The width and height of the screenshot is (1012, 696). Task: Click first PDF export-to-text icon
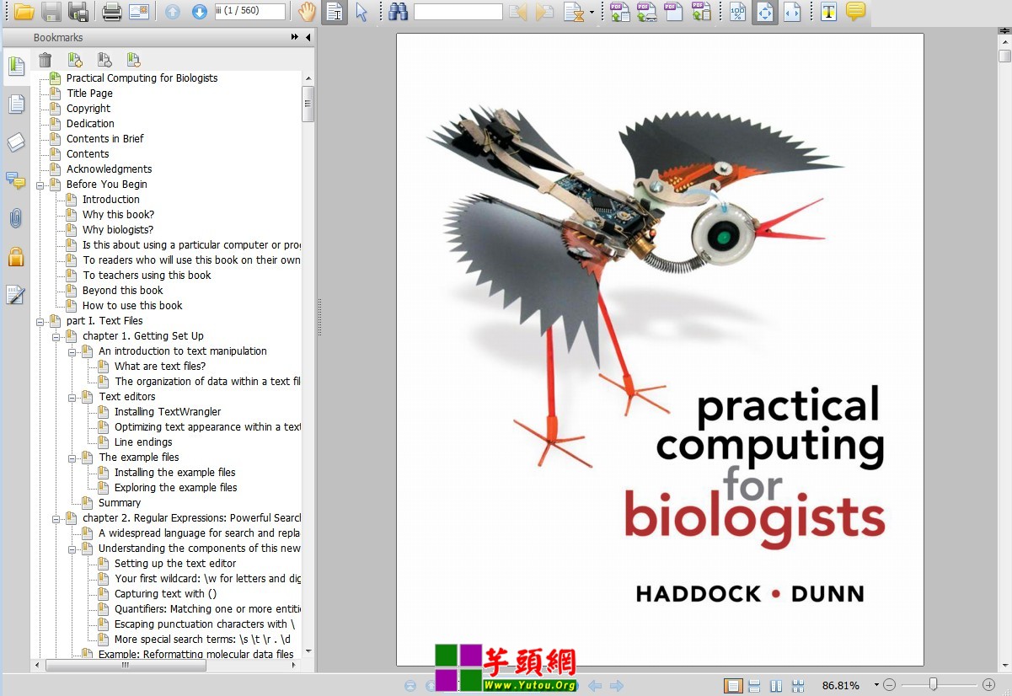(x=620, y=12)
